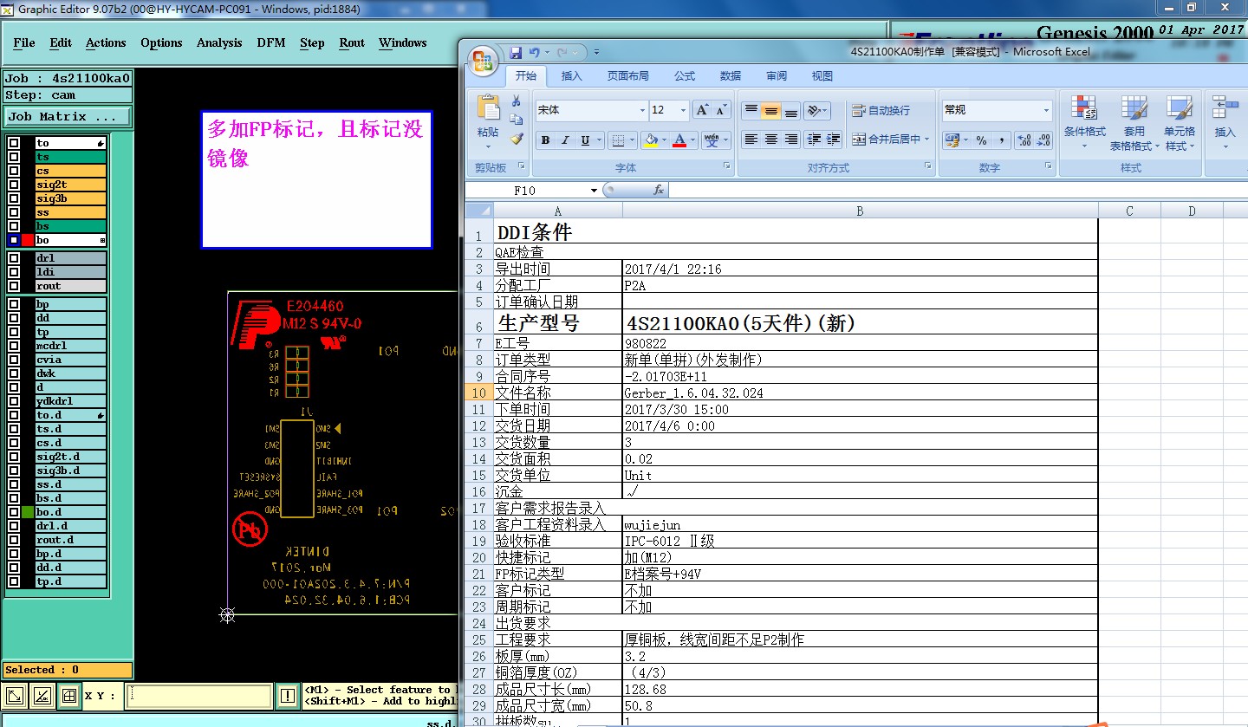Align text left in Excel ribbon

[751, 140]
